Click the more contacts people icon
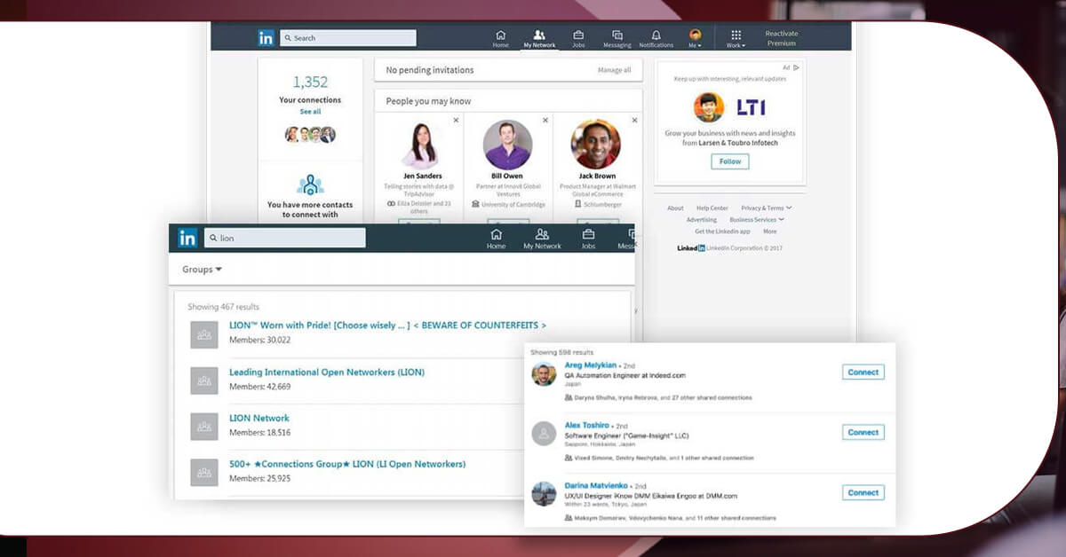This screenshot has width=1066, height=557. click(x=310, y=184)
